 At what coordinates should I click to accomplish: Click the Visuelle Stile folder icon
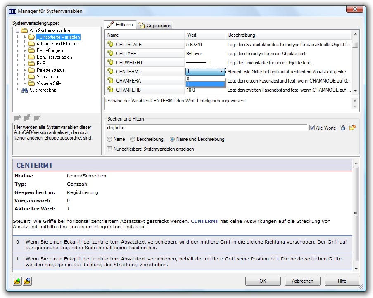pyautogui.click(x=31, y=83)
